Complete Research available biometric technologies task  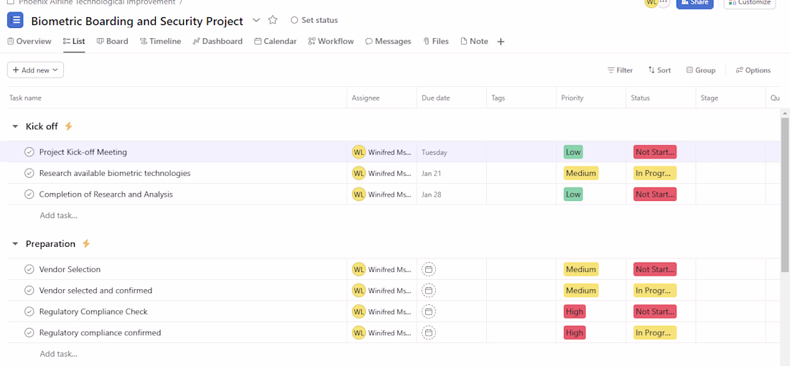[x=29, y=173]
